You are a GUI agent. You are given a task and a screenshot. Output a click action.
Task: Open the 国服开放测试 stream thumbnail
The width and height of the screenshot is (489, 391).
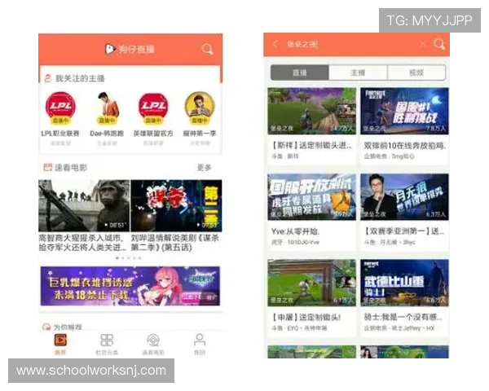click(x=311, y=197)
